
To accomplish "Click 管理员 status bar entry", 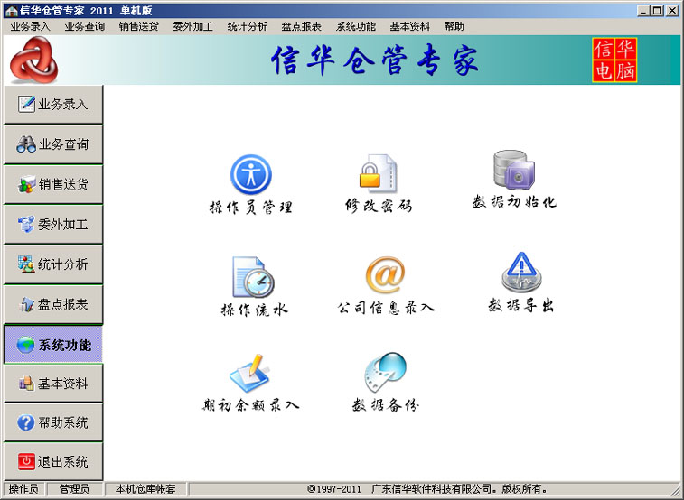I will [75, 489].
